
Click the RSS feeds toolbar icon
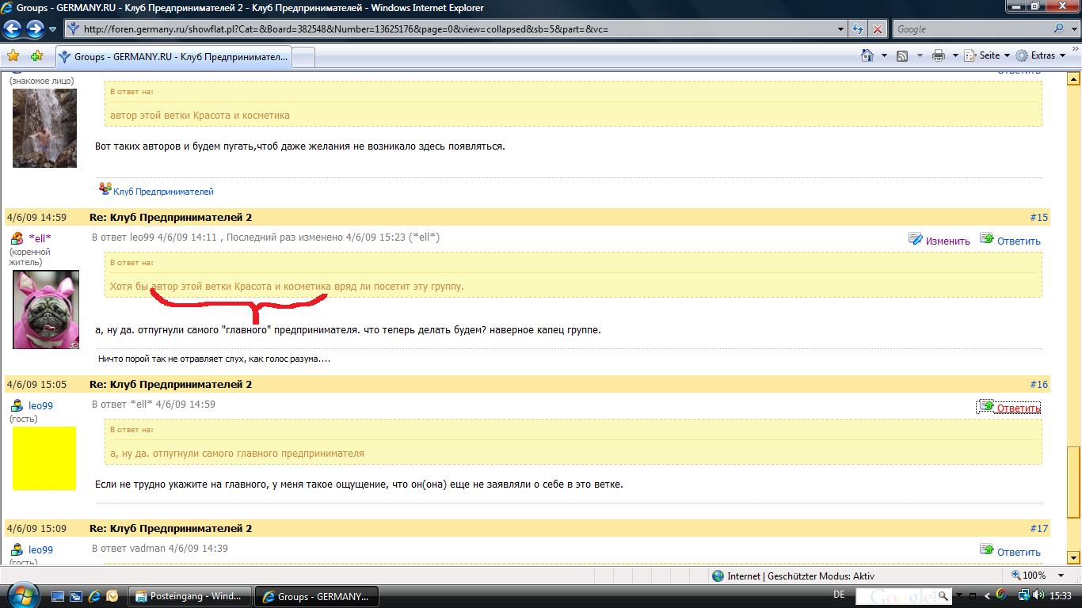902,55
